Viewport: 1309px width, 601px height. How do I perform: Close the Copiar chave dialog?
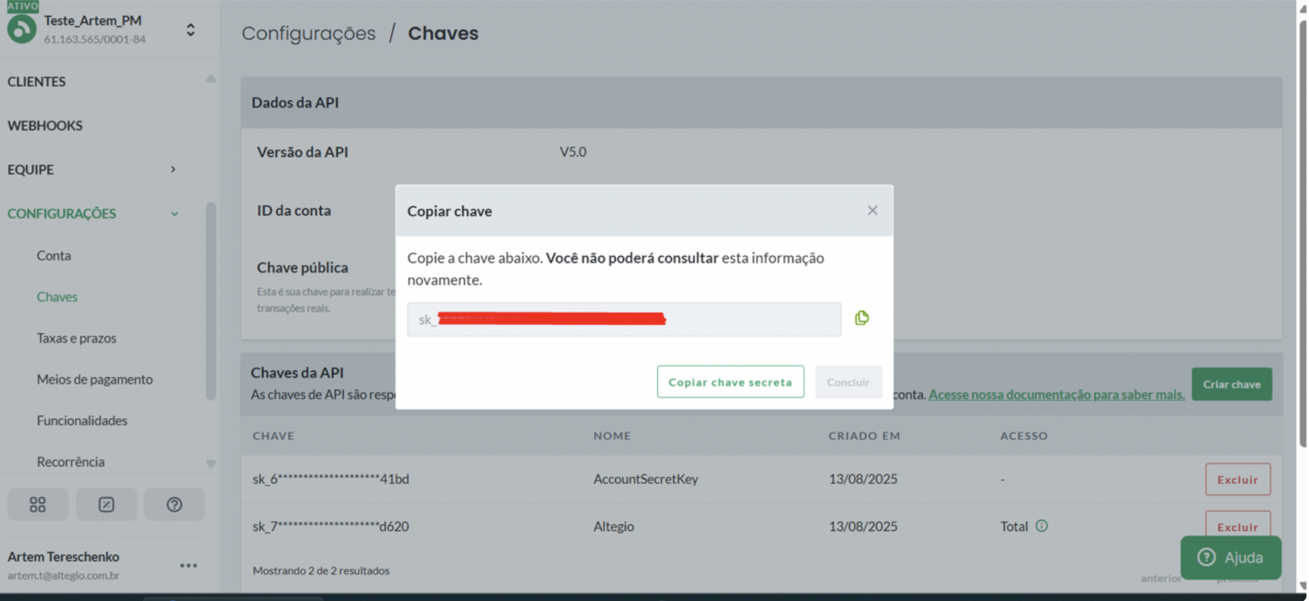pyautogui.click(x=872, y=211)
